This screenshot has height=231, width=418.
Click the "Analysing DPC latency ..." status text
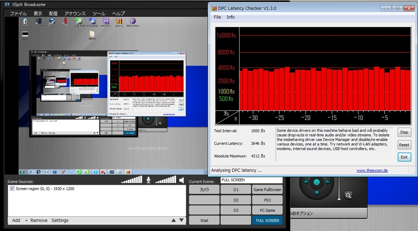point(236,170)
